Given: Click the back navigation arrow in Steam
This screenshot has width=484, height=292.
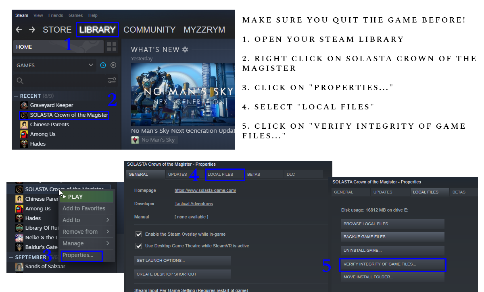Looking at the screenshot, I should [19, 30].
